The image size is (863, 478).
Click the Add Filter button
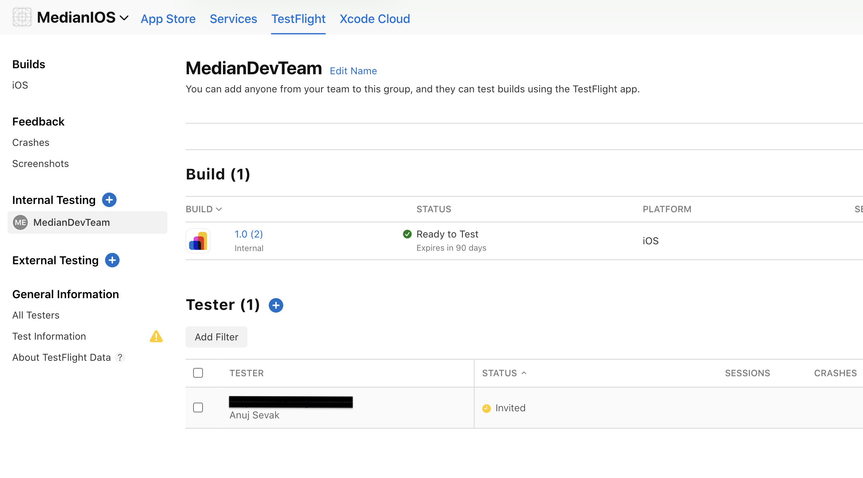pyautogui.click(x=217, y=337)
